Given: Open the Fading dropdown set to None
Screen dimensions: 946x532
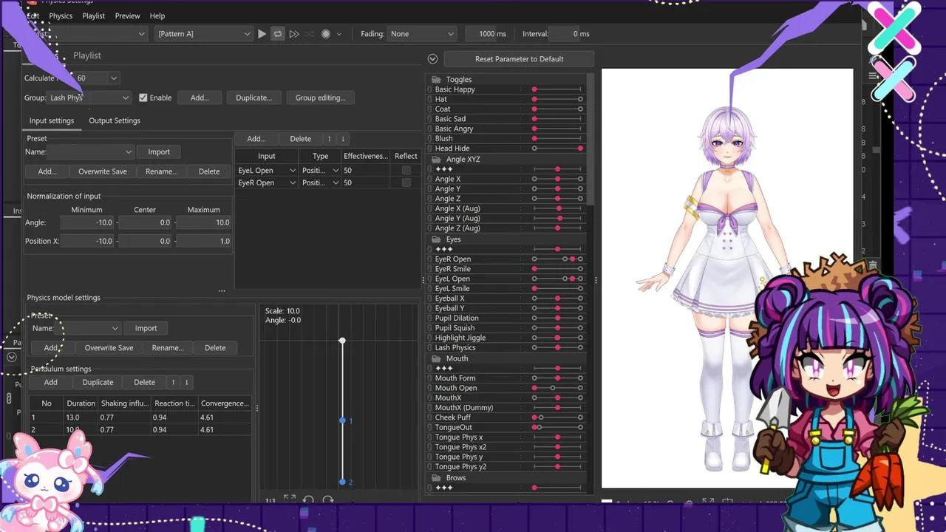Looking at the screenshot, I should [422, 33].
